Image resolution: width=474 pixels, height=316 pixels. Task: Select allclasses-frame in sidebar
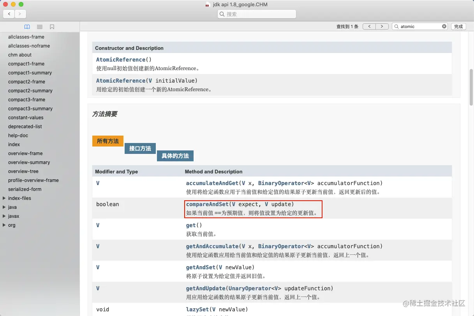(x=26, y=37)
